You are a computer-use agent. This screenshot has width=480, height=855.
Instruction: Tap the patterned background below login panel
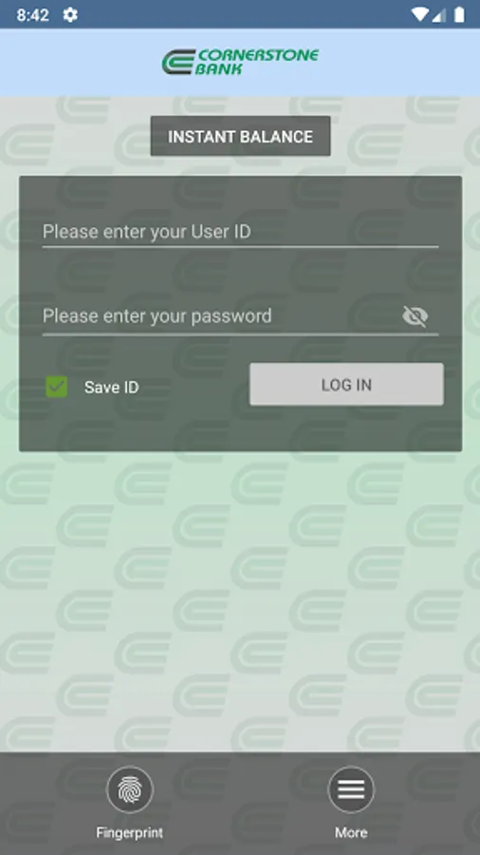240,599
